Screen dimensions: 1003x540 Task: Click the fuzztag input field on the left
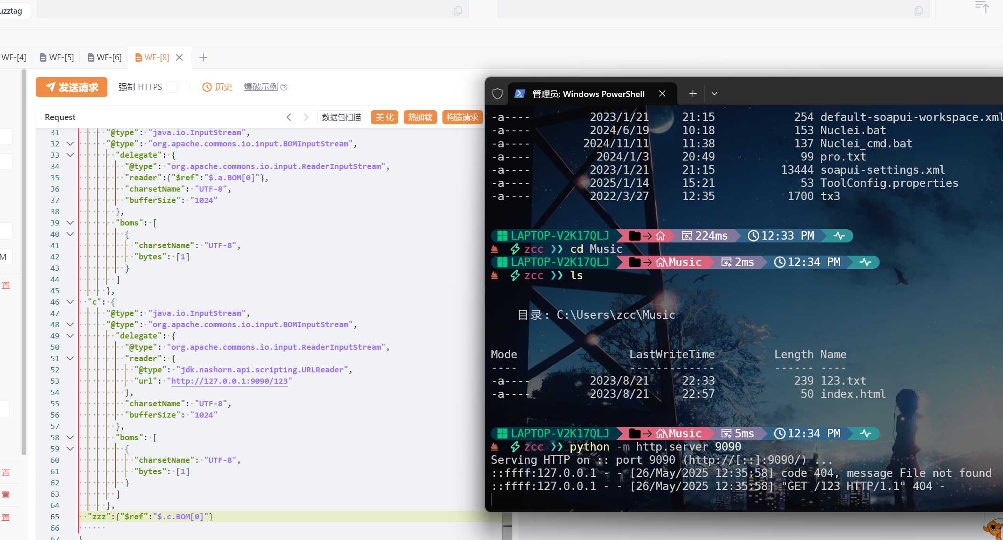[253, 9]
